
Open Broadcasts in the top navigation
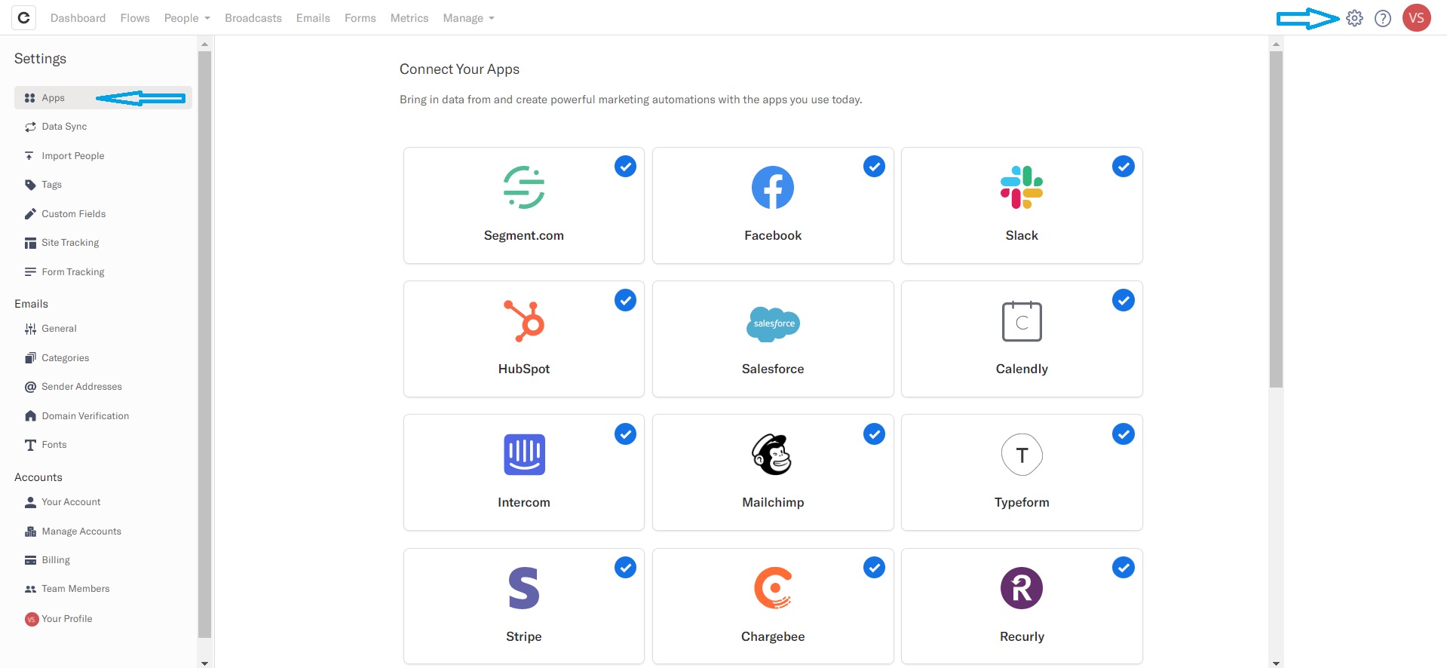click(x=253, y=18)
